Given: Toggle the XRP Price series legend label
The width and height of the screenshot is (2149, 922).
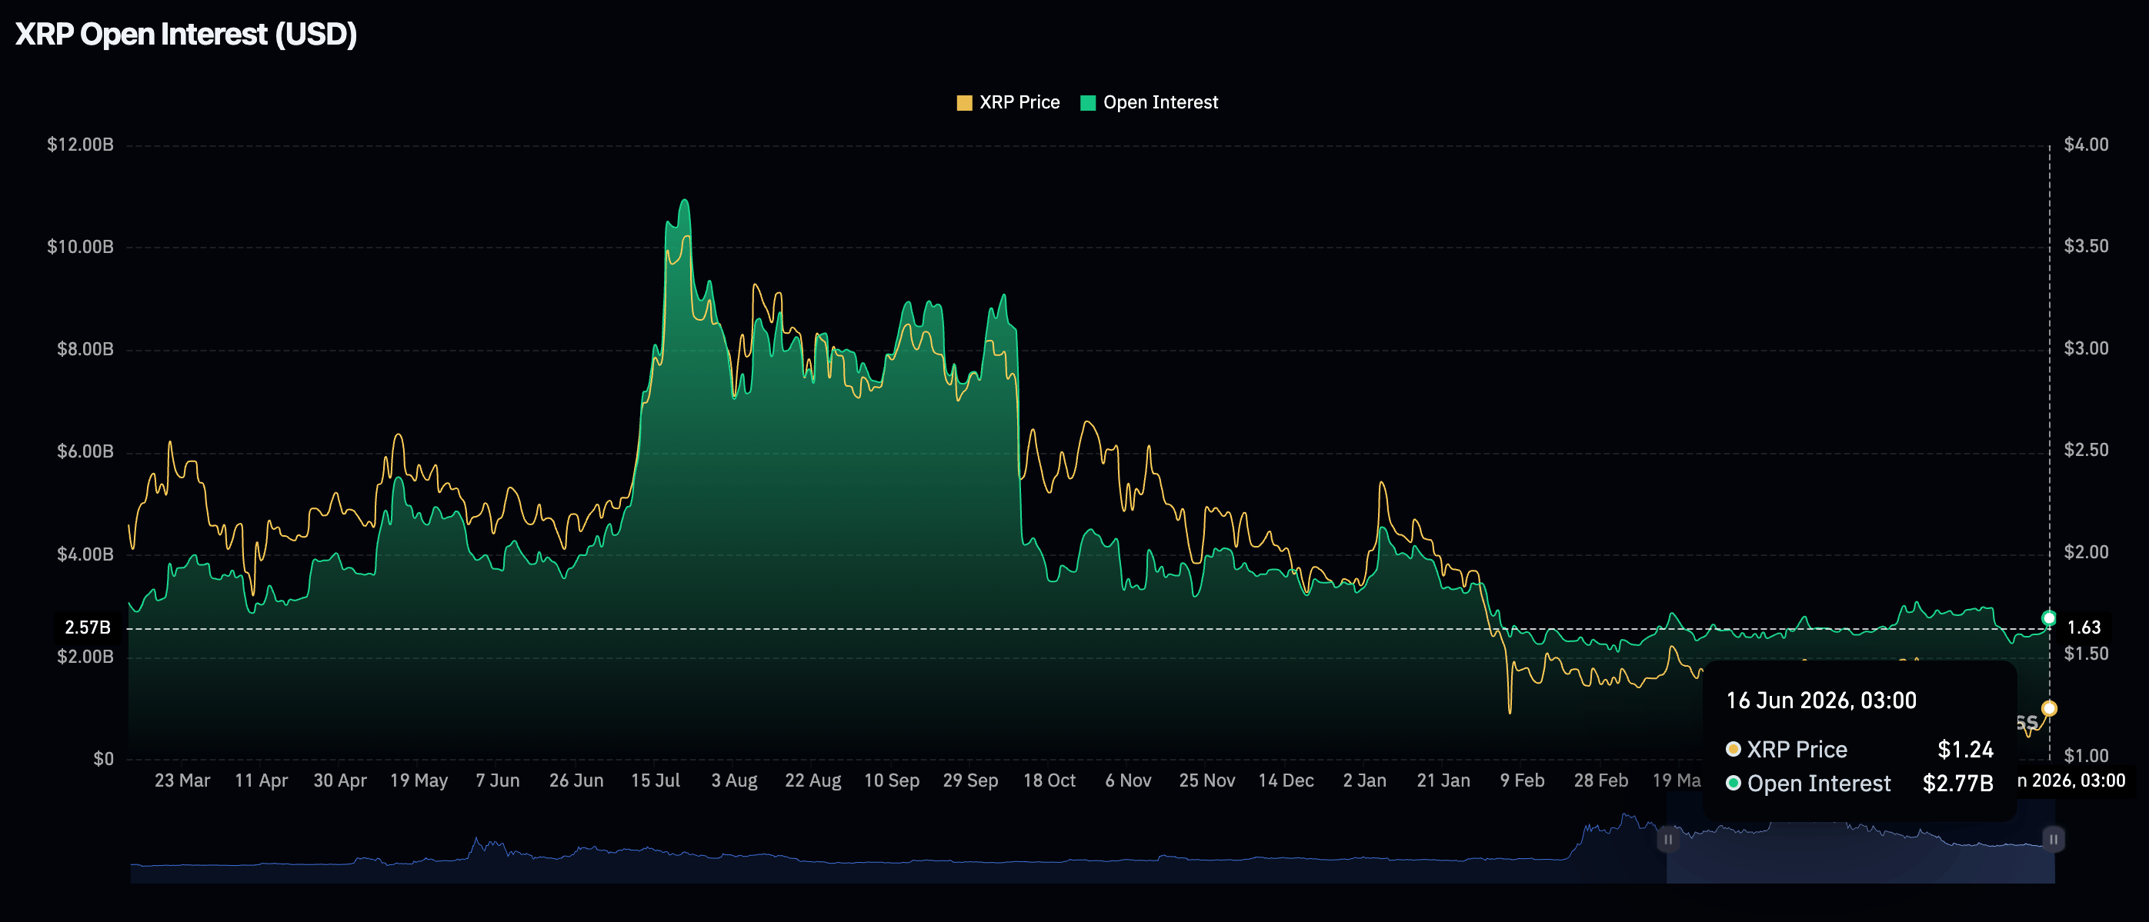Looking at the screenshot, I should pos(1019,102).
